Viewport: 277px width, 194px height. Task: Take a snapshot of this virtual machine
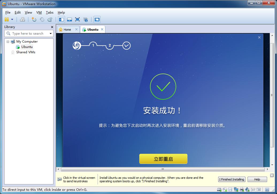[34, 19]
